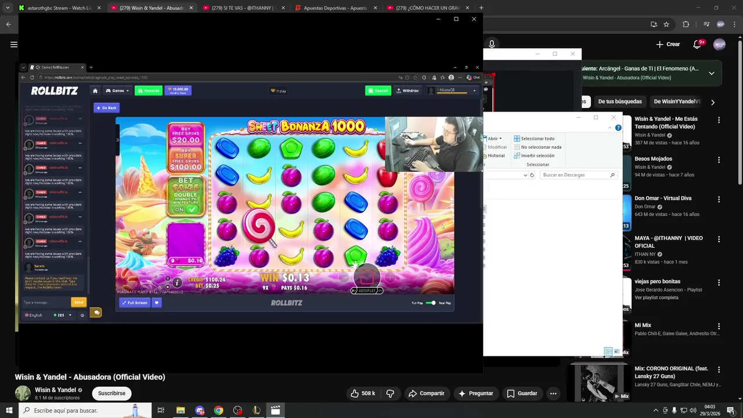The image size is (743, 418).
Task: Subscribe to Wisin & Yandel channel
Action: (111, 394)
